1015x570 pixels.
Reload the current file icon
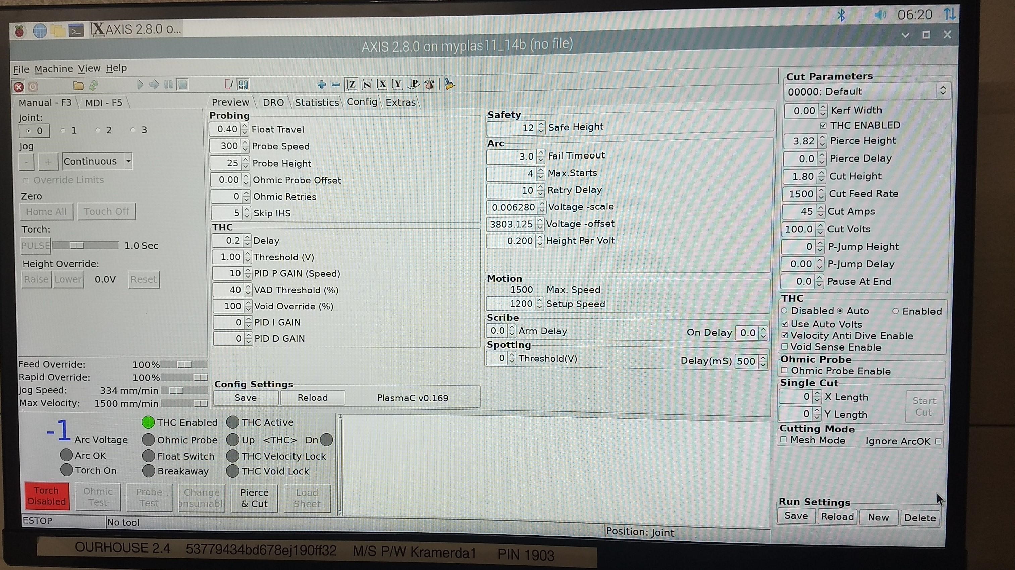pyautogui.click(x=93, y=85)
